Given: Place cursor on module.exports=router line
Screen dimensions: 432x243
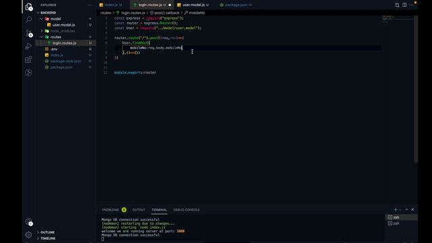Looking at the screenshot, I should [x=135, y=72].
